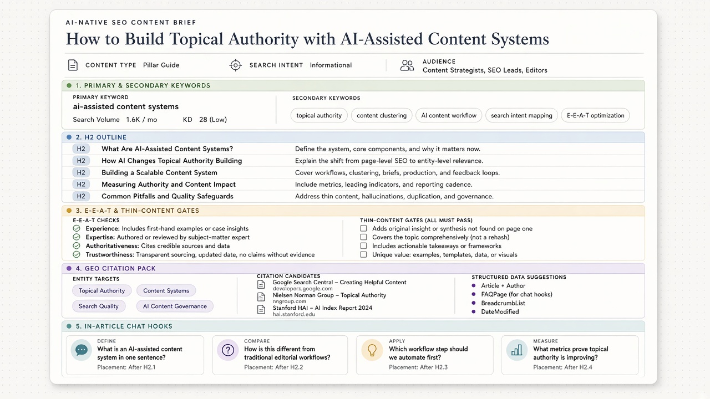Image resolution: width=710 pixels, height=399 pixels.
Task: Click document icon beside Stanford HAI
Action: click(x=261, y=310)
